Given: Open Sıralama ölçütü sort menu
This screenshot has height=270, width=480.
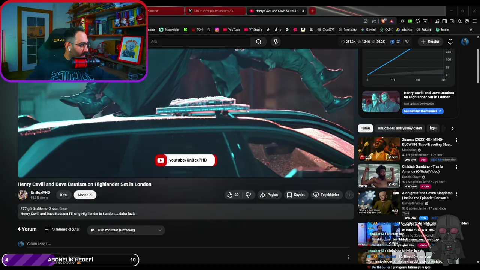Looking at the screenshot, I should click(x=62, y=229).
